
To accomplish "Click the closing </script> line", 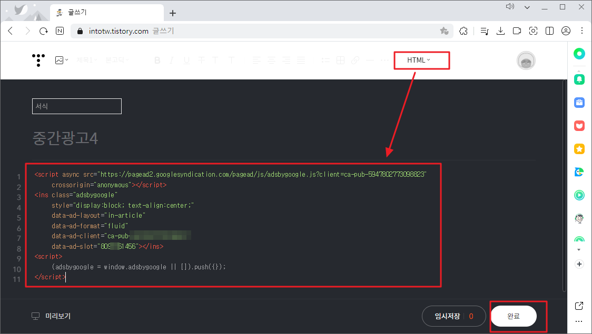I will [x=50, y=277].
